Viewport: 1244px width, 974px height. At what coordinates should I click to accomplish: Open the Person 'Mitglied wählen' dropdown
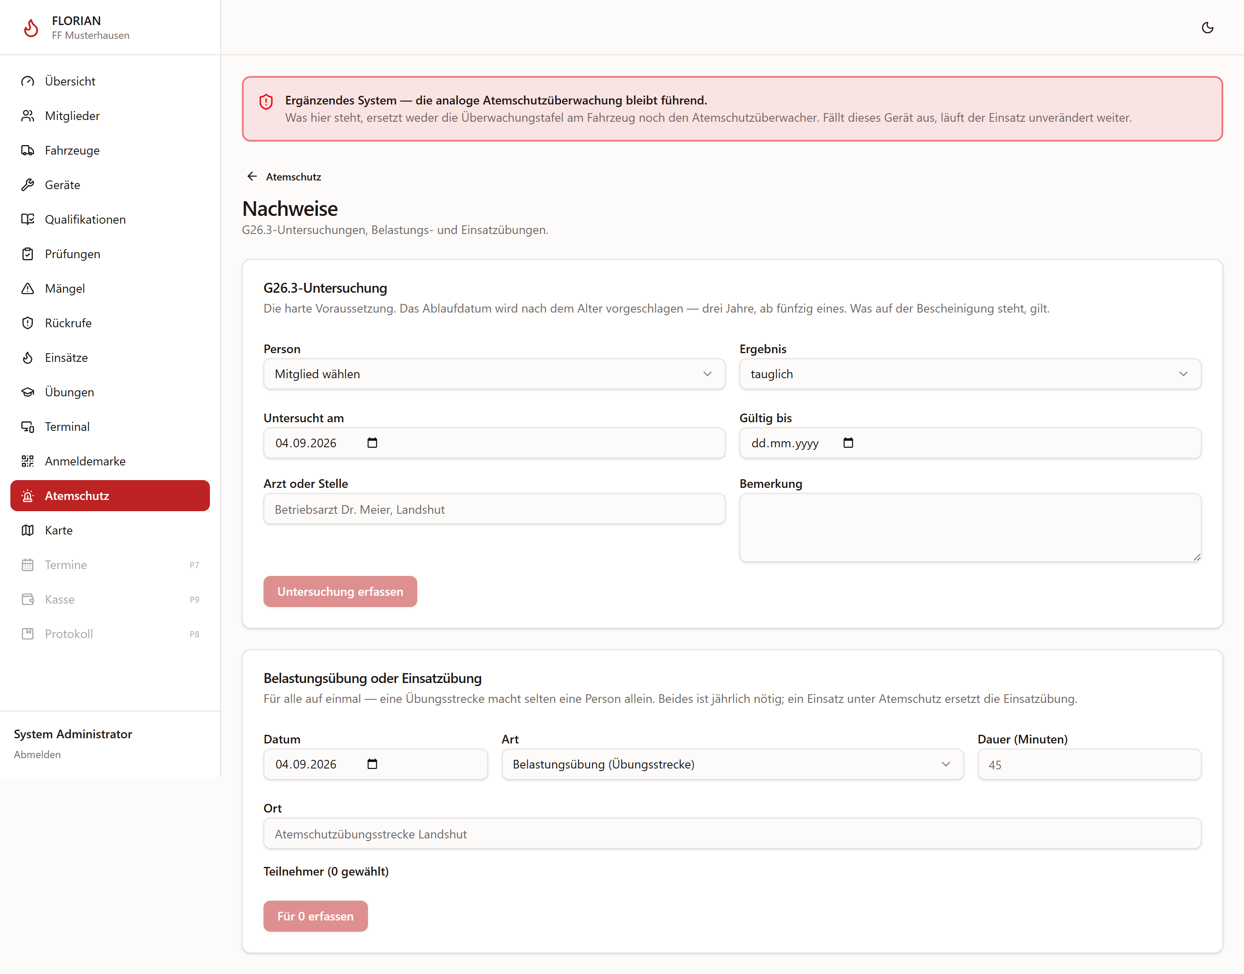494,374
